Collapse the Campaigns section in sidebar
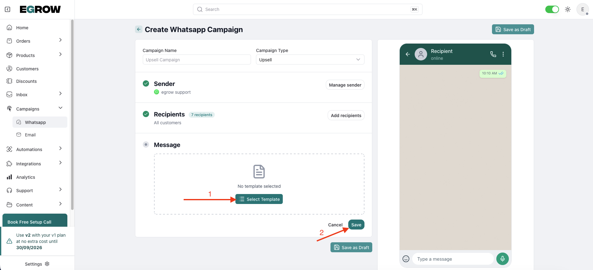Image resolution: width=593 pixels, height=270 pixels. tap(60, 108)
